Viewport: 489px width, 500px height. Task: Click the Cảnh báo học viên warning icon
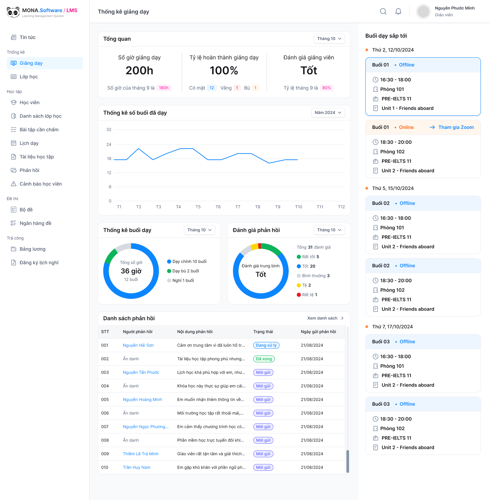click(x=14, y=184)
